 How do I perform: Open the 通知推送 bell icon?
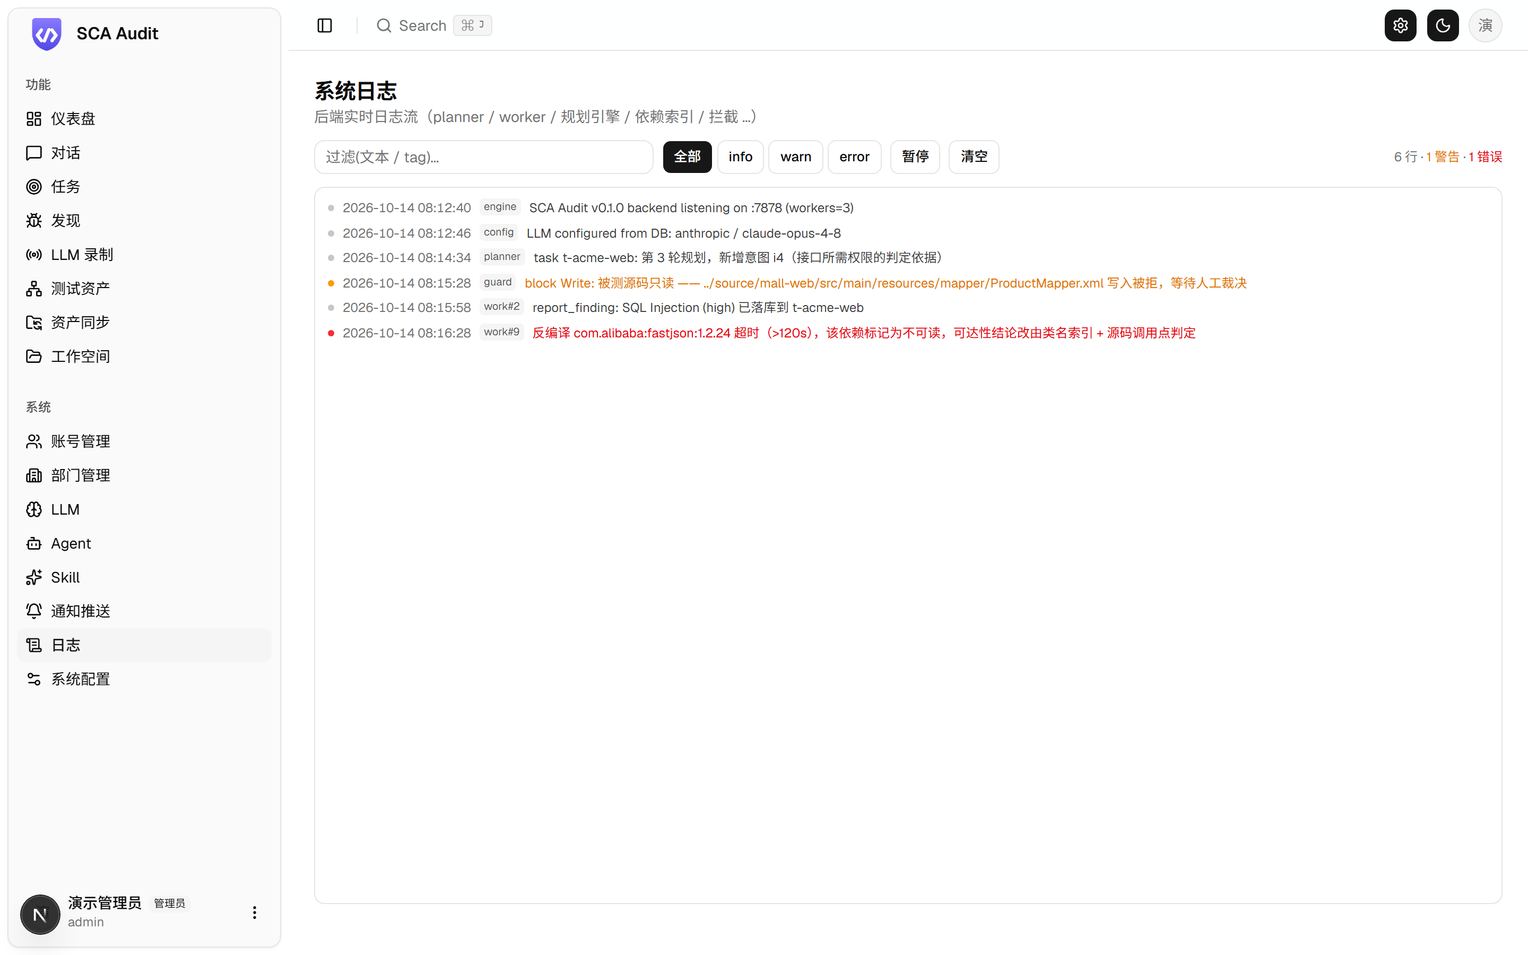[x=34, y=611]
